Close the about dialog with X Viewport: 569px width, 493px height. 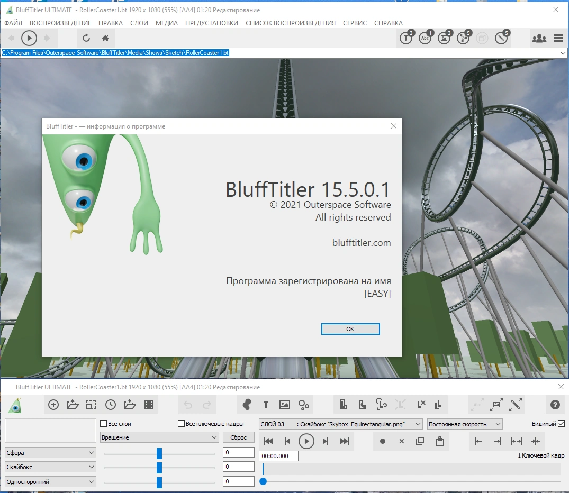coord(394,126)
